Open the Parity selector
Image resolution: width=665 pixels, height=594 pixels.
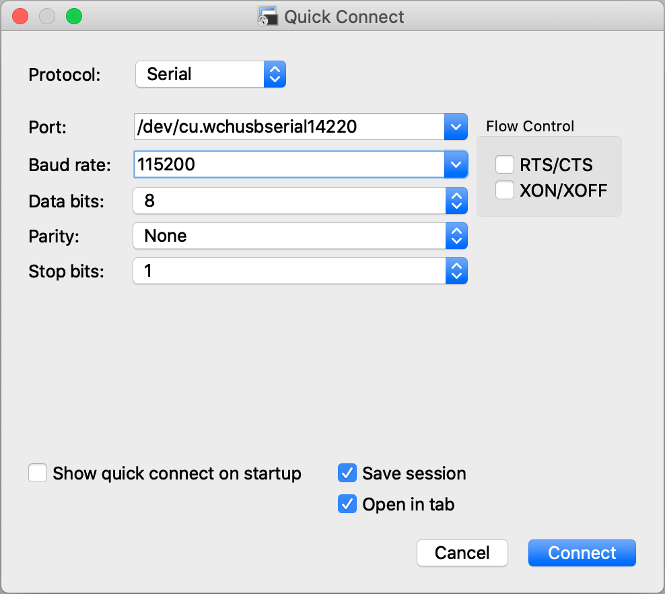point(300,236)
